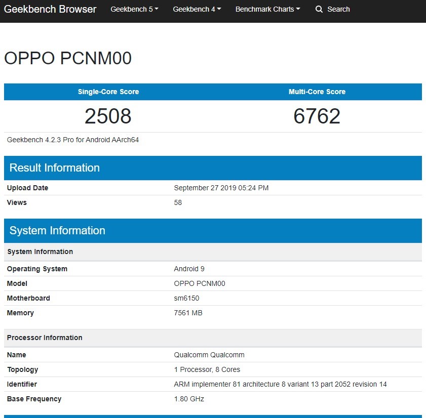Click the OPPO PCNM00 page title
The image size is (426, 418).
(x=68, y=58)
